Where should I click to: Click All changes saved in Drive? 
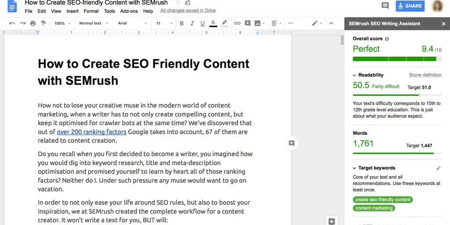tap(188, 11)
